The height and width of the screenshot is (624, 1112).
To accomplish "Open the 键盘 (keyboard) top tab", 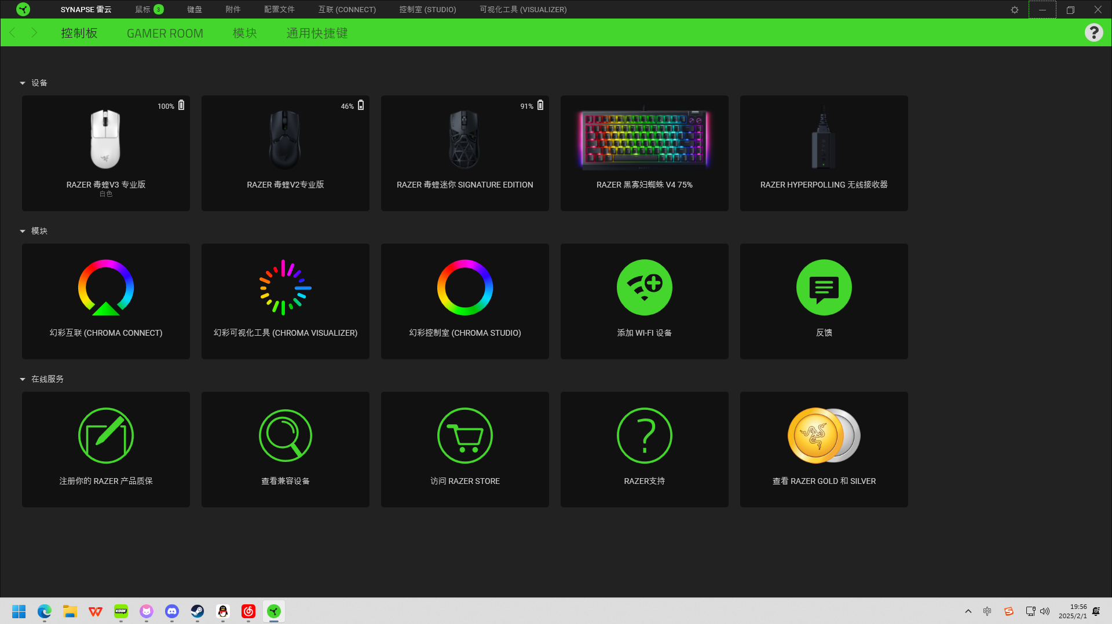I will [x=195, y=10].
